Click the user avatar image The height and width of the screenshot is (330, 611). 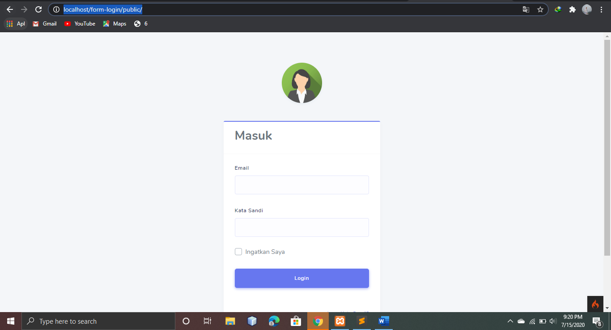[x=302, y=83]
